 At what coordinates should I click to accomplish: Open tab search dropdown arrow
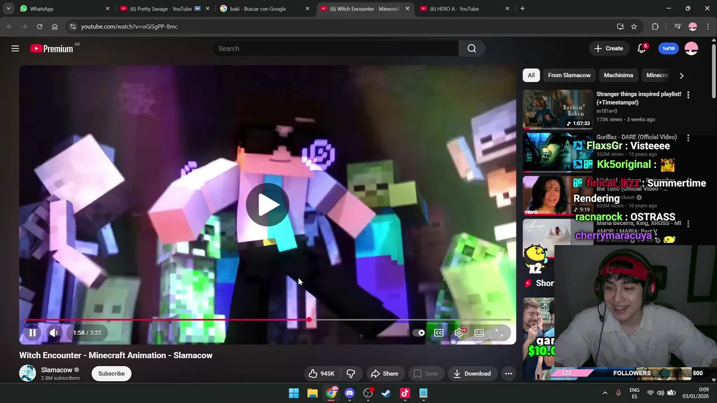click(x=8, y=8)
